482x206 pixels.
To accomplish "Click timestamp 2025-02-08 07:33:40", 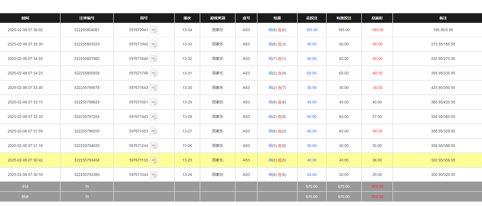I will [x=25, y=88].
